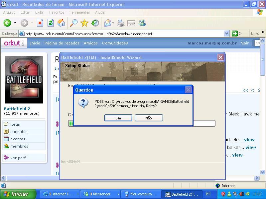Click Sair to log out of orkut
Screen dimensions: 266x199
coord(245,43)
